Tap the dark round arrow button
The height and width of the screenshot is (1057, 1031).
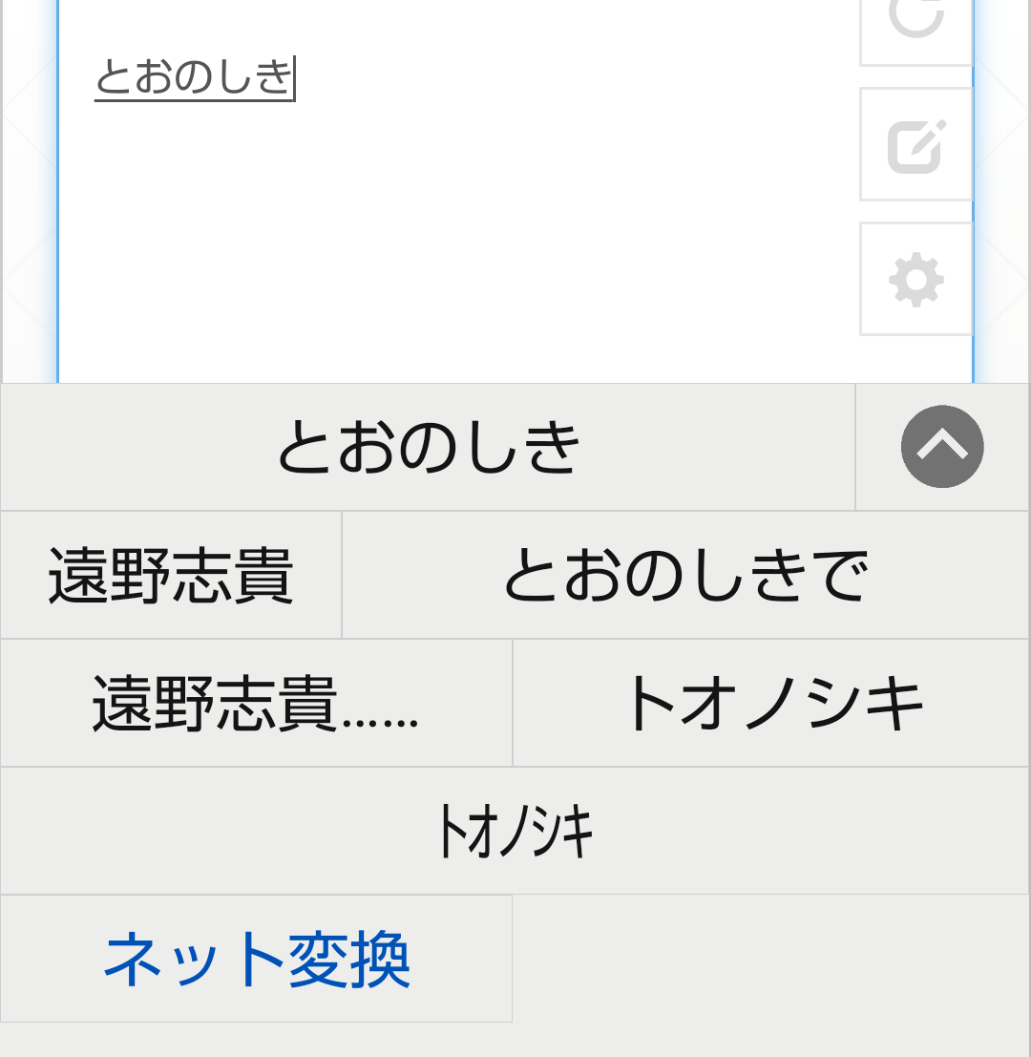point(941,447)
